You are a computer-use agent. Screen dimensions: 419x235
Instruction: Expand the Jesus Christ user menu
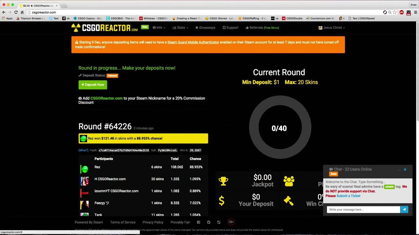click(x=332, y=28)
